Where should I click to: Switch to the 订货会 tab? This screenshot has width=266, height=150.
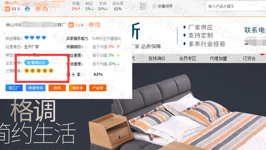coord(249,58)
